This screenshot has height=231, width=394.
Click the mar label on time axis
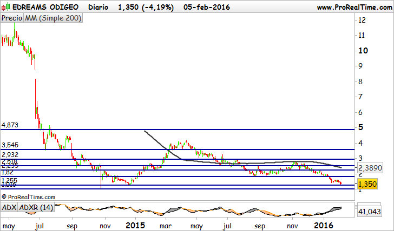pyautogui.click(x=166, y=226)
